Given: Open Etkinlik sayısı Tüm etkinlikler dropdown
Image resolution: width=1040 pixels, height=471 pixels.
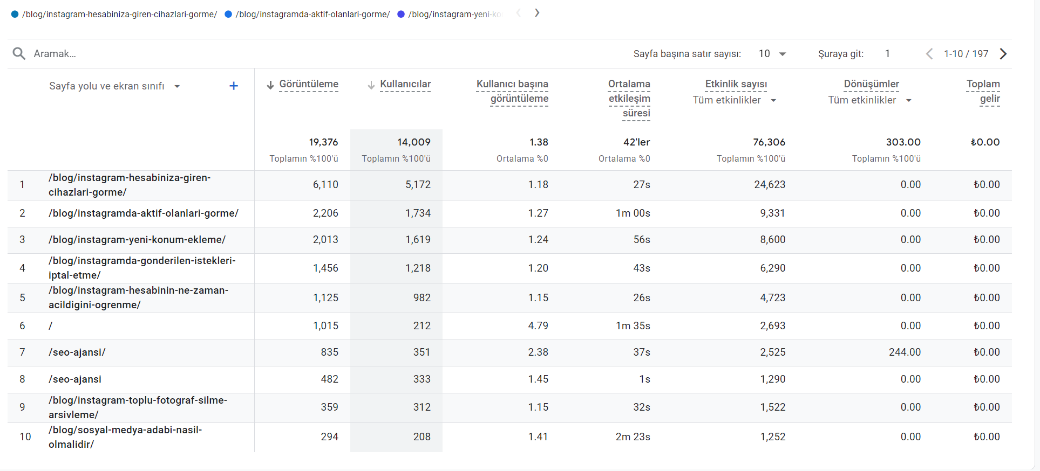Looking at the screenshot, I should pyautogui.click(x=735, y=100).
